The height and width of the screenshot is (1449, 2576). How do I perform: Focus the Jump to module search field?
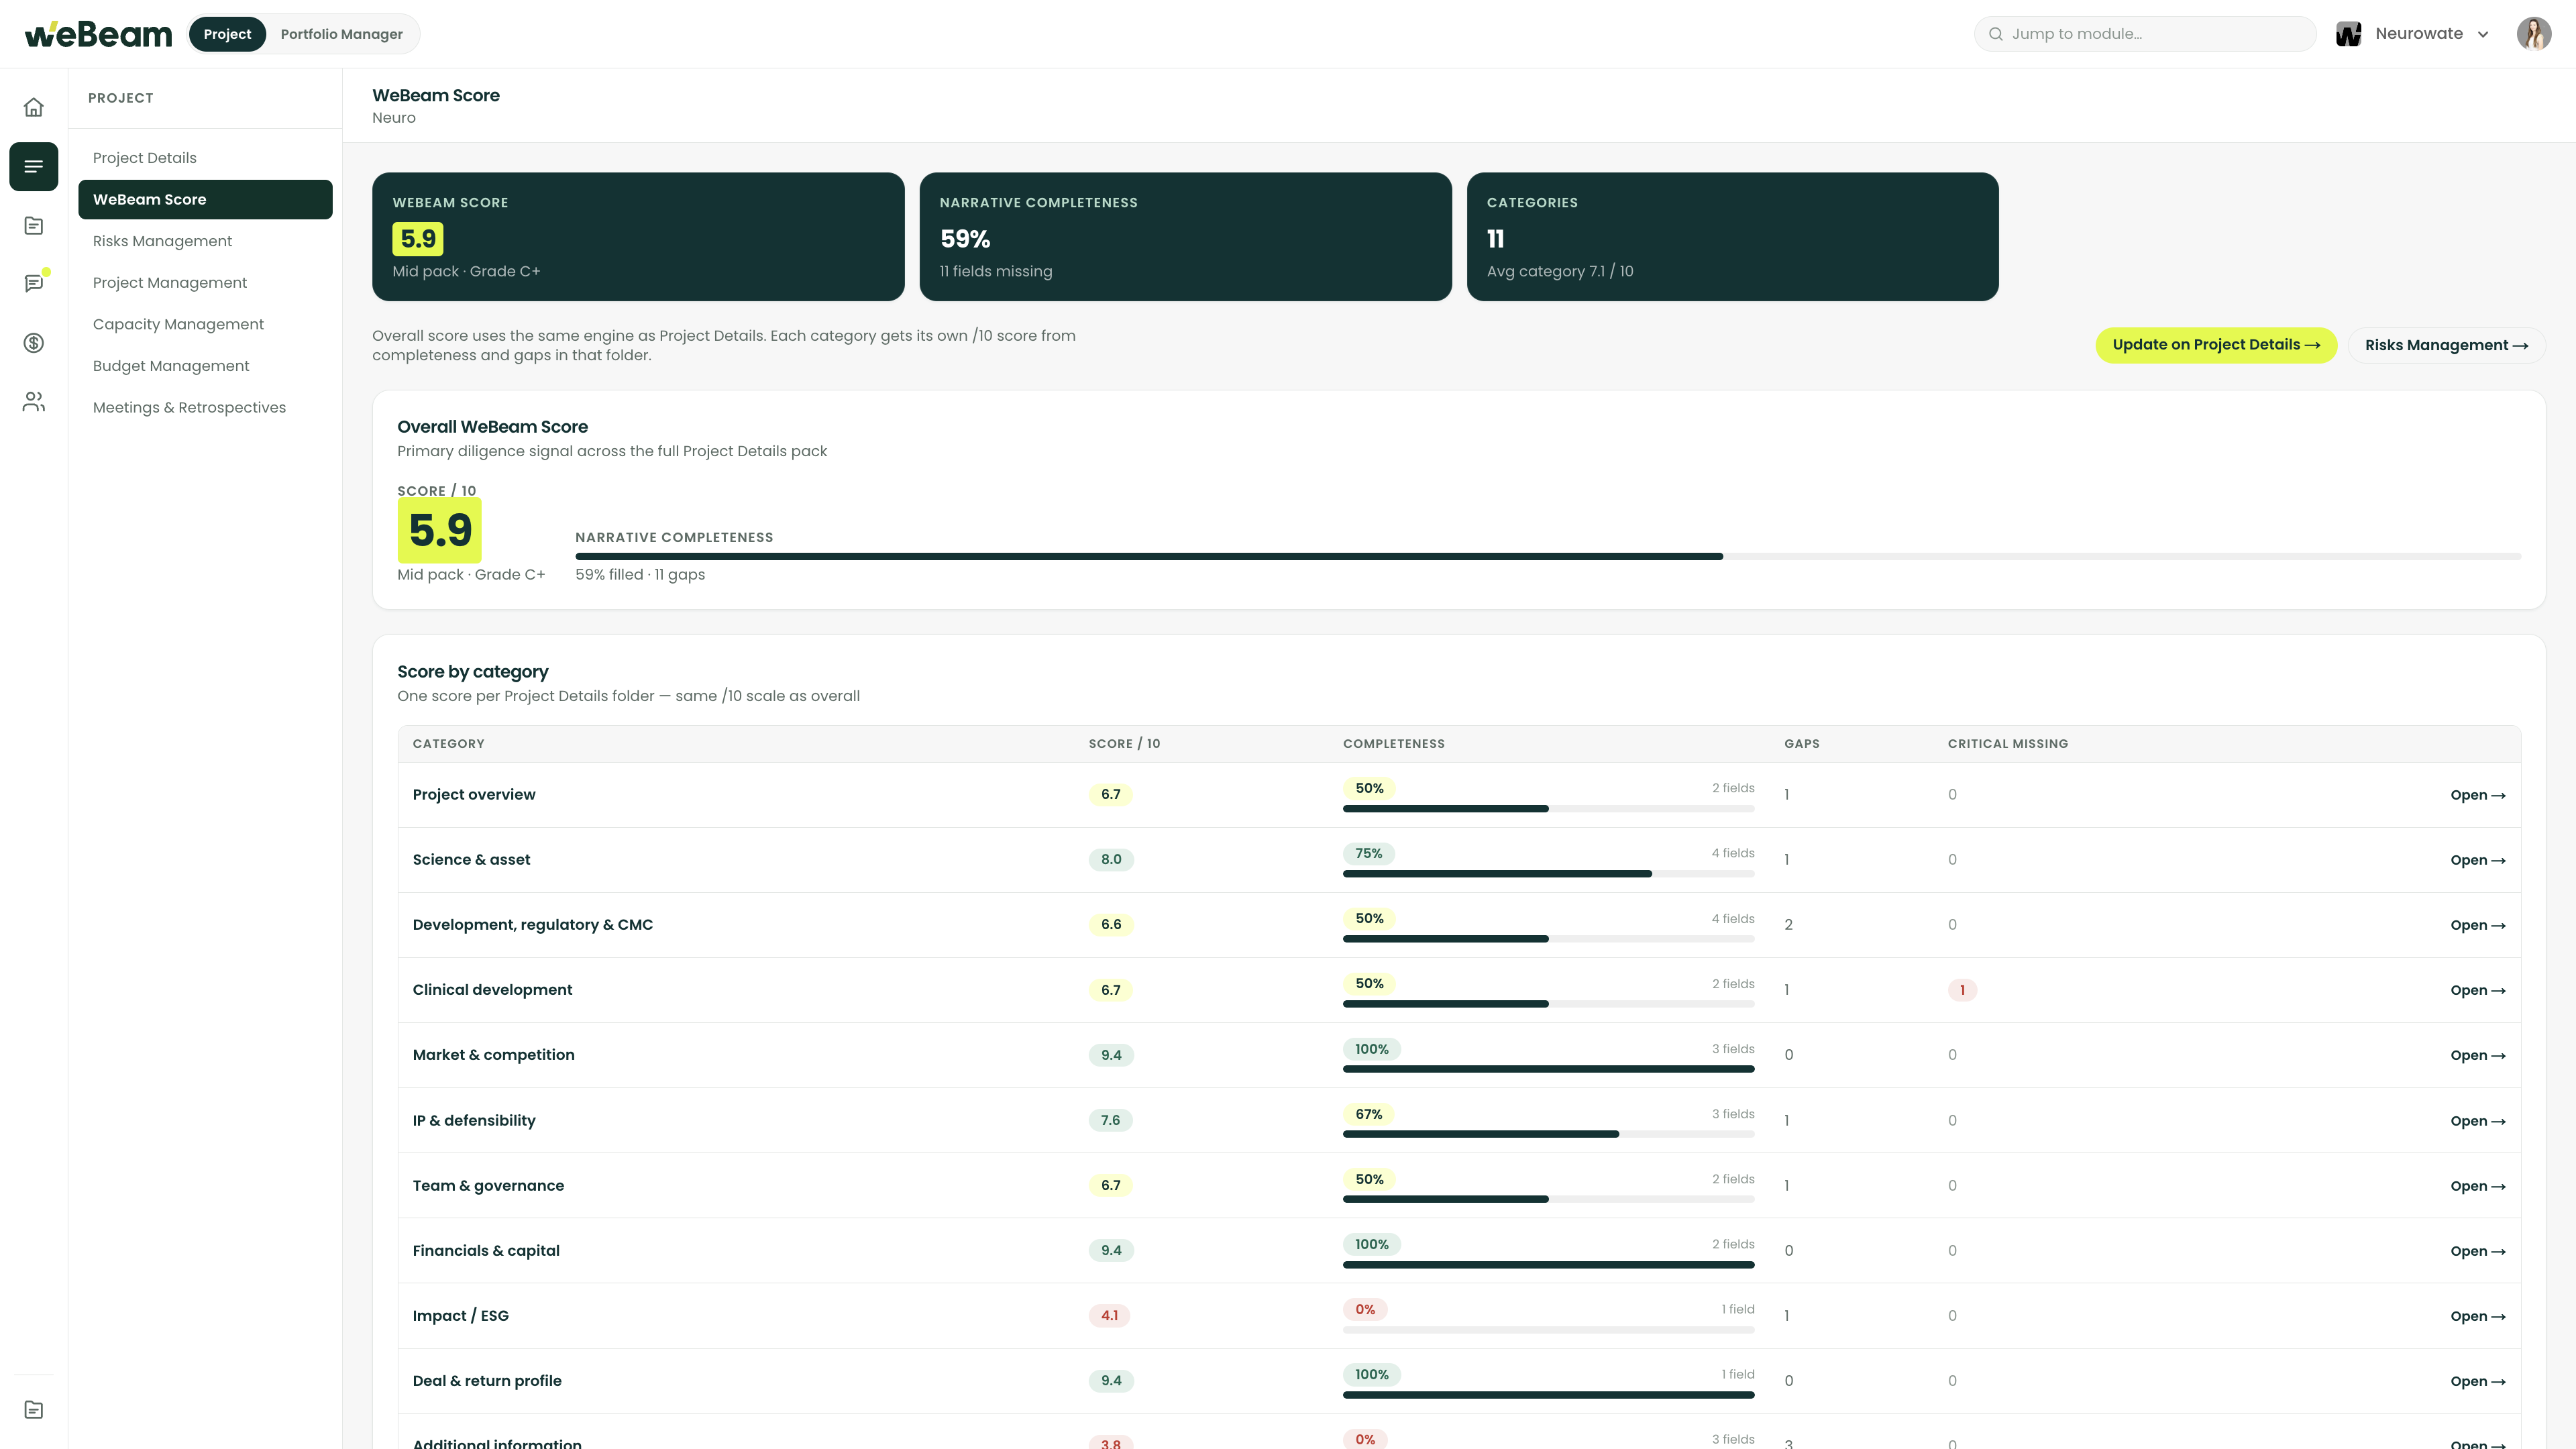[x=2146, y=34]
